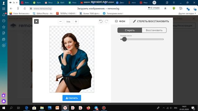Image resolution: width=198 pixels, height=111 pixels.
Task: Open the sidebar favorites star icon
Action: coord(4,27)
